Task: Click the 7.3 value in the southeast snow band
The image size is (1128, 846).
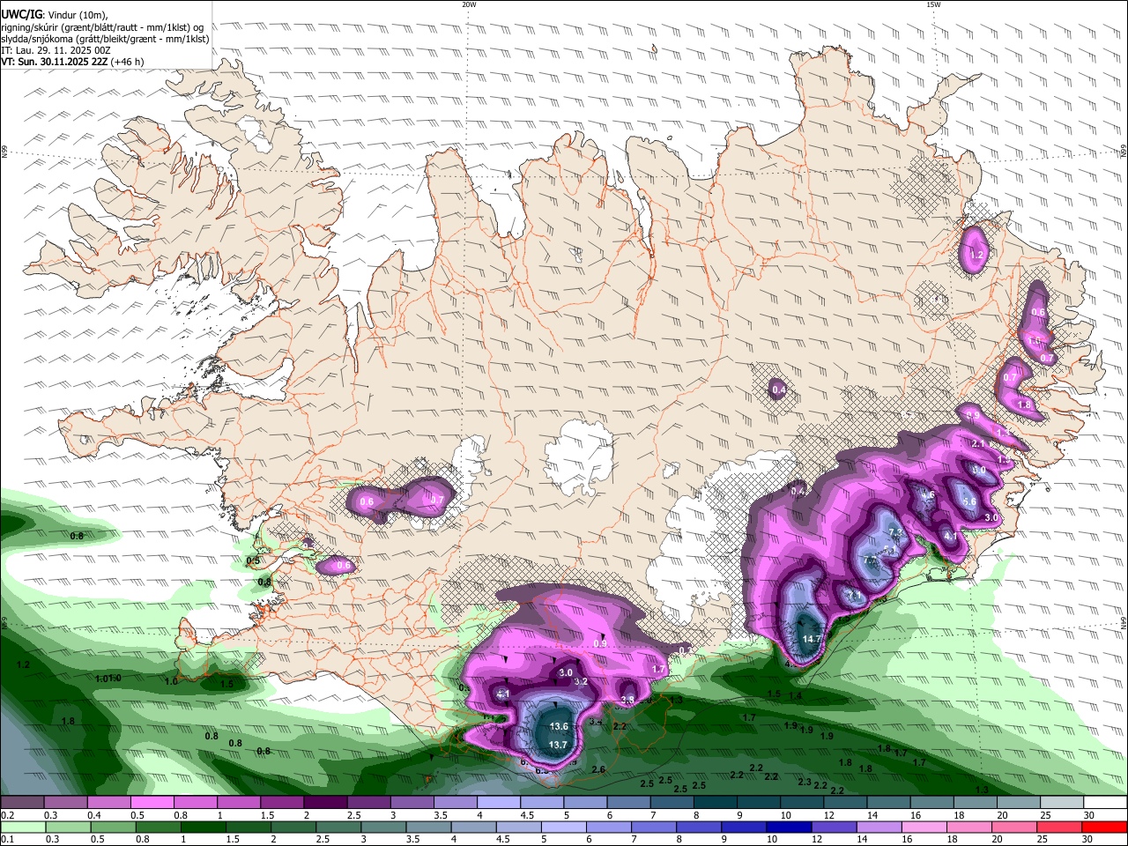Action: click(896, 533)
